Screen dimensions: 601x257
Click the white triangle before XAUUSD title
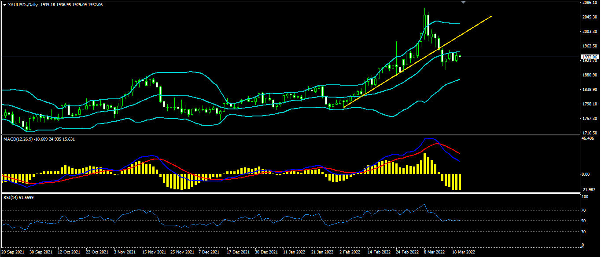coord(5,4)
